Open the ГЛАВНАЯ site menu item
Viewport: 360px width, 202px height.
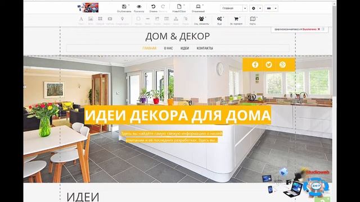(150, 48)
